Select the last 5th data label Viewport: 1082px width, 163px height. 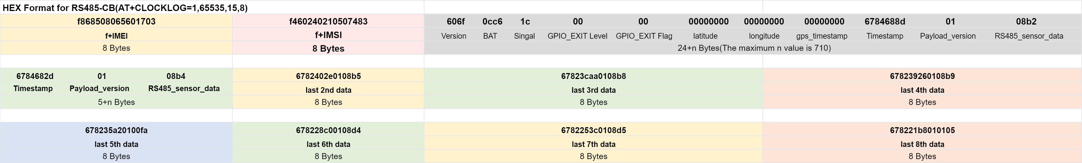pos(116,144)
